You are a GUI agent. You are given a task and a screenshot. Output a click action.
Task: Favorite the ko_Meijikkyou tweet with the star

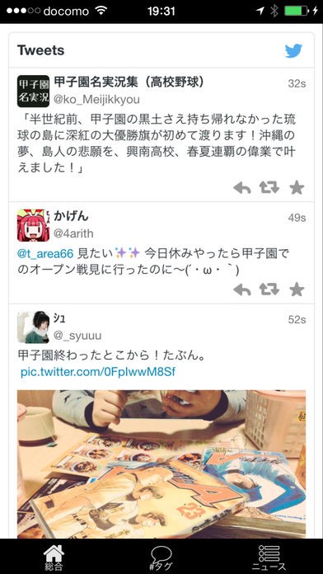(297, 188)
